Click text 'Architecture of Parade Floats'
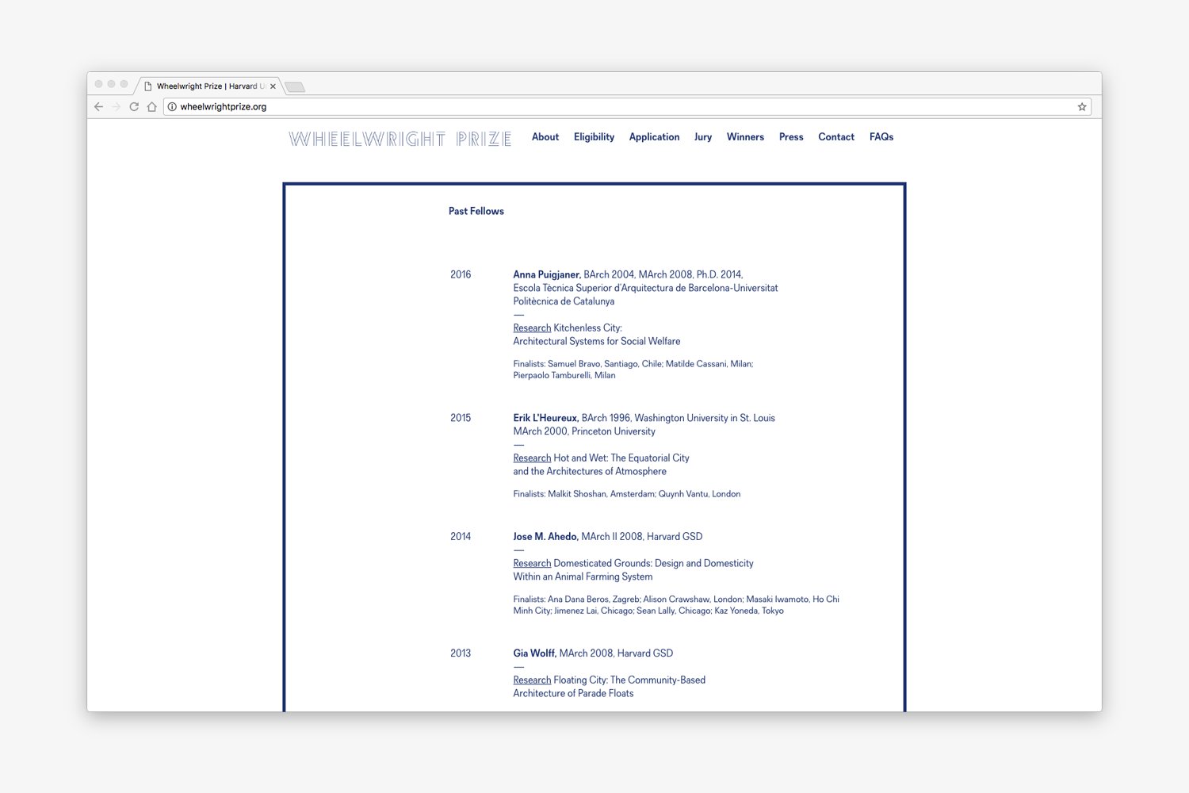Screen dimensions: 1189x793 click(573, 694)
